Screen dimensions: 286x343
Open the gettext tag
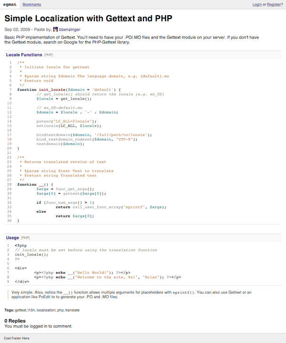[20, 310]
